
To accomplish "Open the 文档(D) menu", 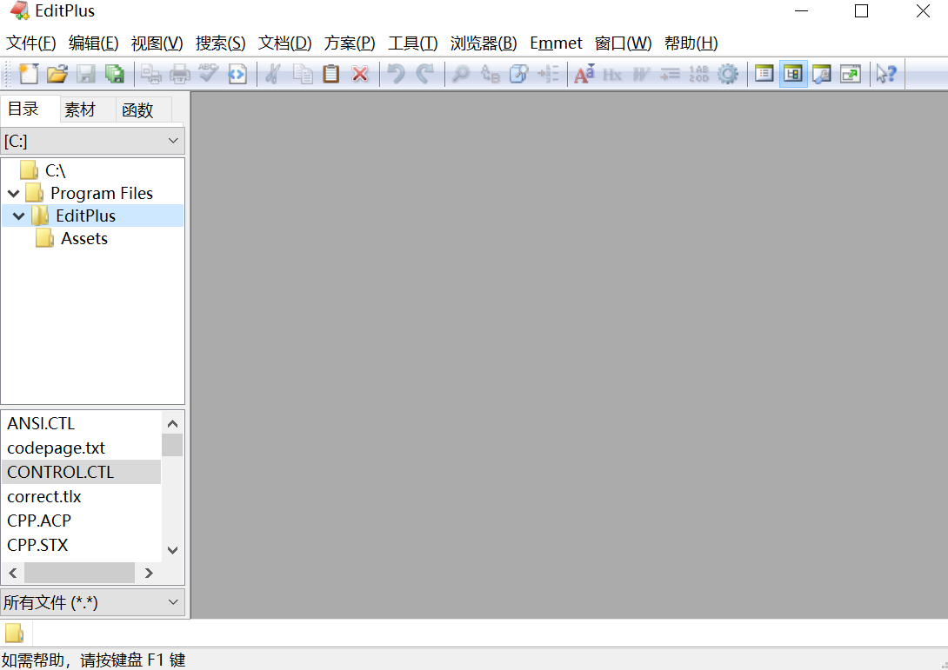I will (x=284, y=43).
